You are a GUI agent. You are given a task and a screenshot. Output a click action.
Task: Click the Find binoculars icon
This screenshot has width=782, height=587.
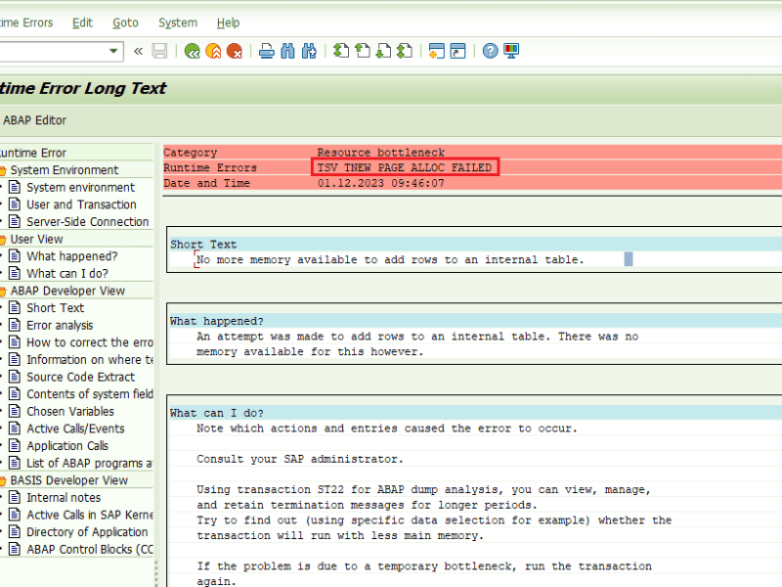pos(287,51)
